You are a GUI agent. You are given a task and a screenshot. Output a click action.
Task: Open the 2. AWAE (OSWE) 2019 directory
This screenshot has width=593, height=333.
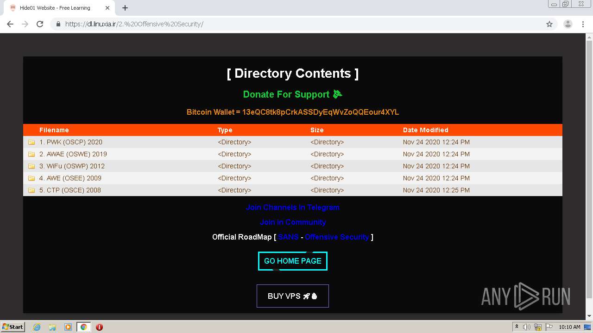(x=73, y=154)
